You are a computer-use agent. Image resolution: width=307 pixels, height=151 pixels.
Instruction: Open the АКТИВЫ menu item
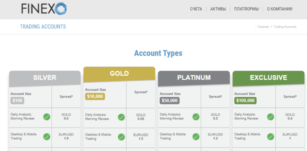tap(218, 9)
